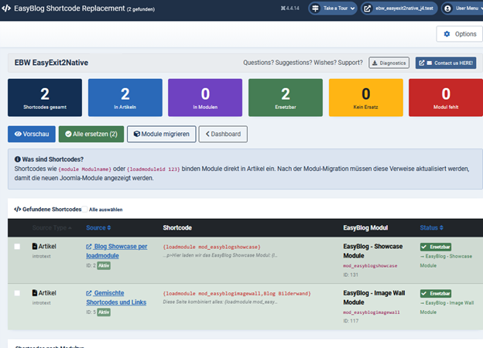Select the green Ersetzbar stat card
The height and width of the screenshot is (348, 483).
pos(286,97)
